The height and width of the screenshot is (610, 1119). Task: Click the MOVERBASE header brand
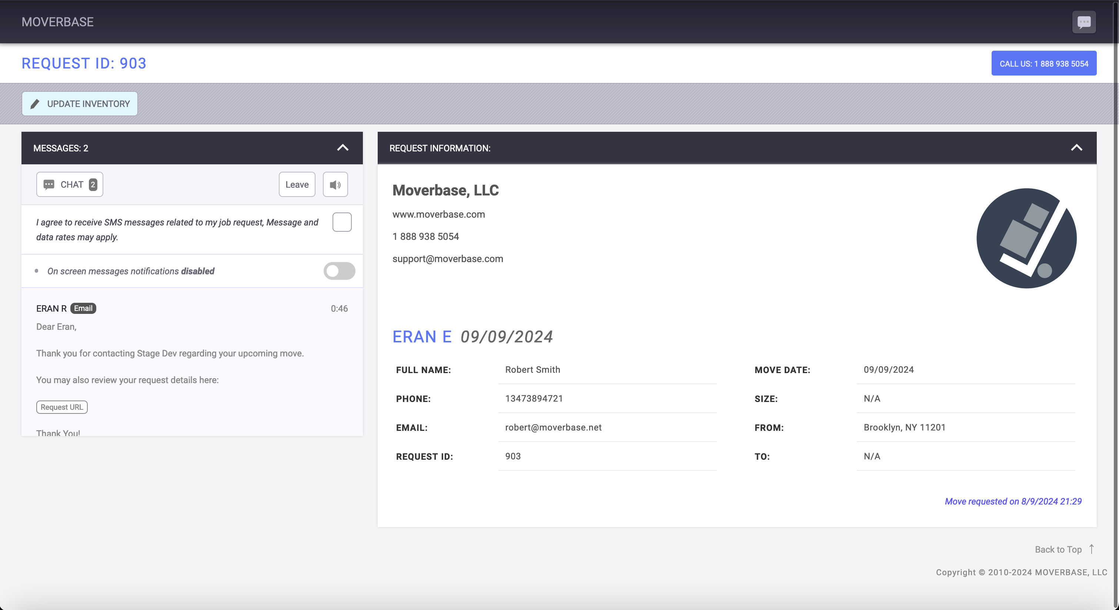(x=58, y=22)
